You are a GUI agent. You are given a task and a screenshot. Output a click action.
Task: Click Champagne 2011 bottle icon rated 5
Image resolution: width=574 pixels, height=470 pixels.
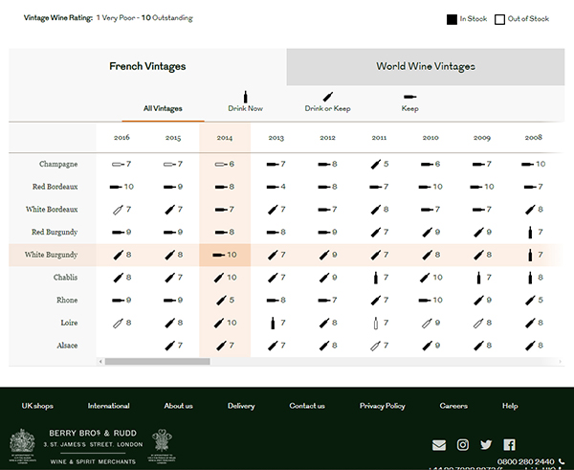[x=374, y=164]
